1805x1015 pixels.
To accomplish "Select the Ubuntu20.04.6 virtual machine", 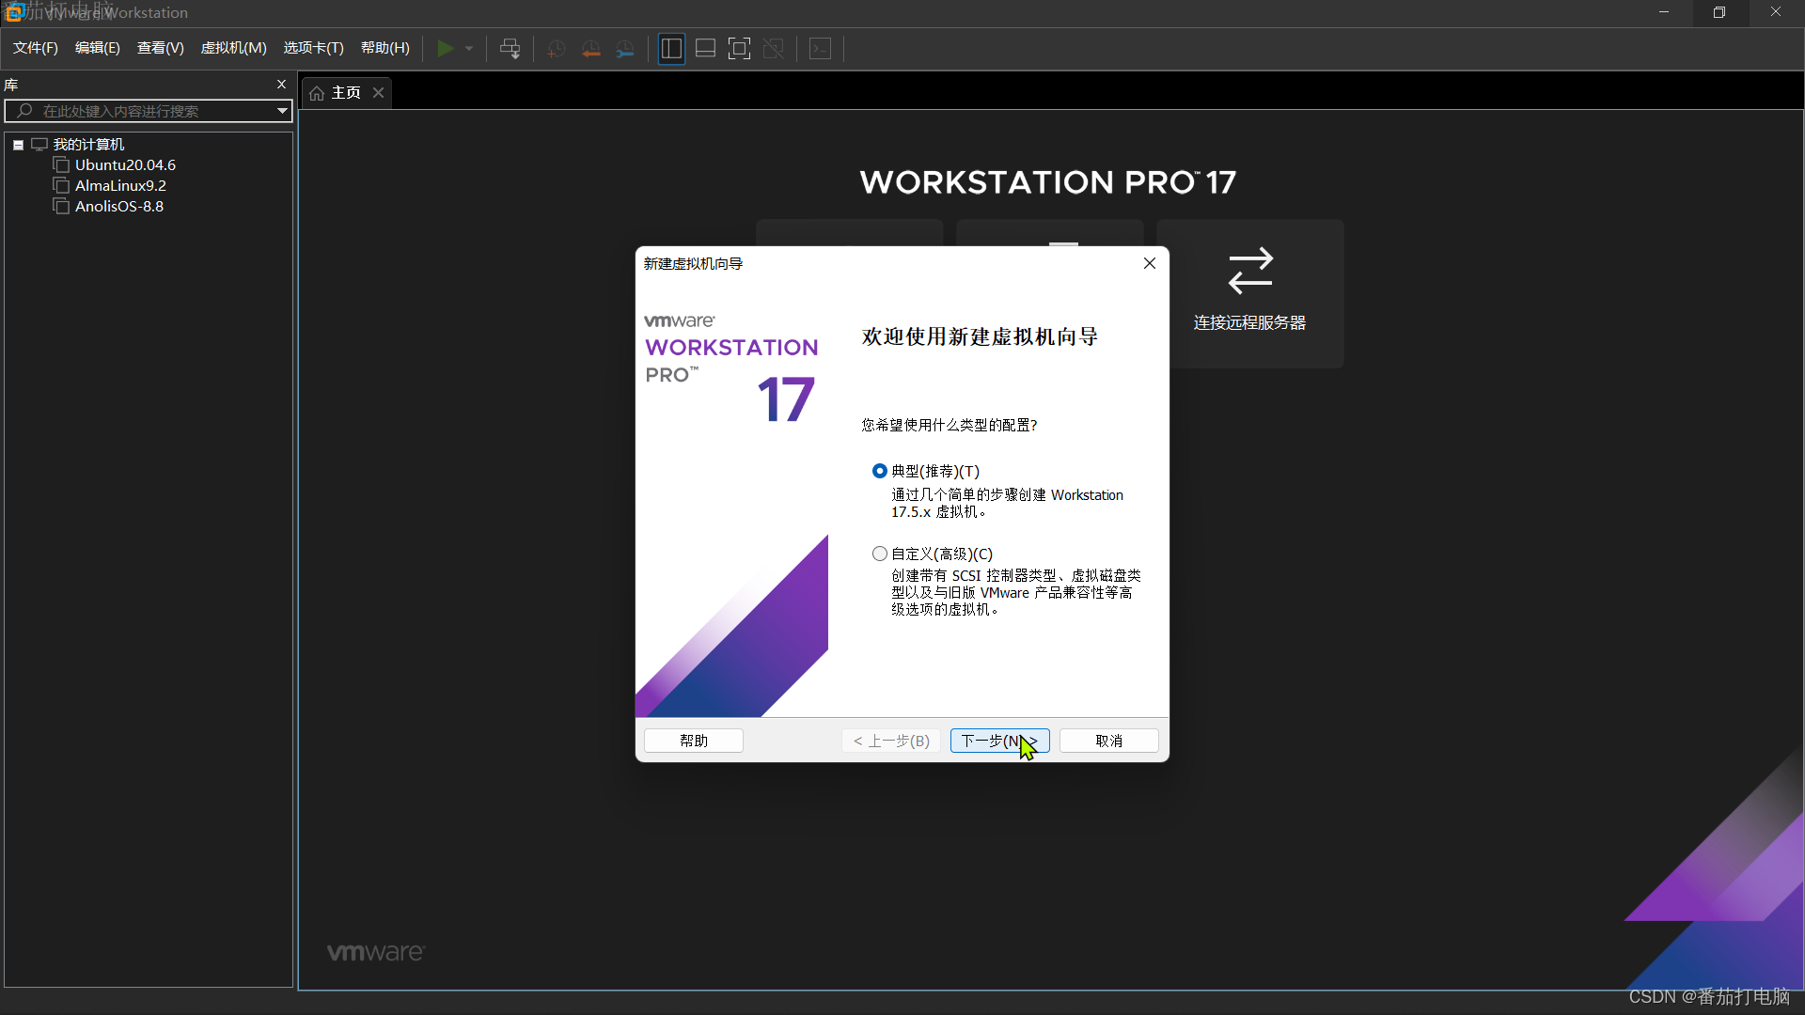I will click(x=125, y=165).
